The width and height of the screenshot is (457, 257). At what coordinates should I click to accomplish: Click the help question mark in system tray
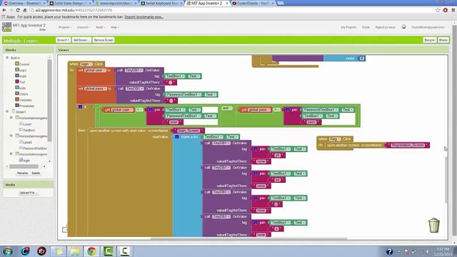pos(389,251)
